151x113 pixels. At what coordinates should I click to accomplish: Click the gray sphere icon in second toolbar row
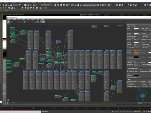tap(26, 8)
